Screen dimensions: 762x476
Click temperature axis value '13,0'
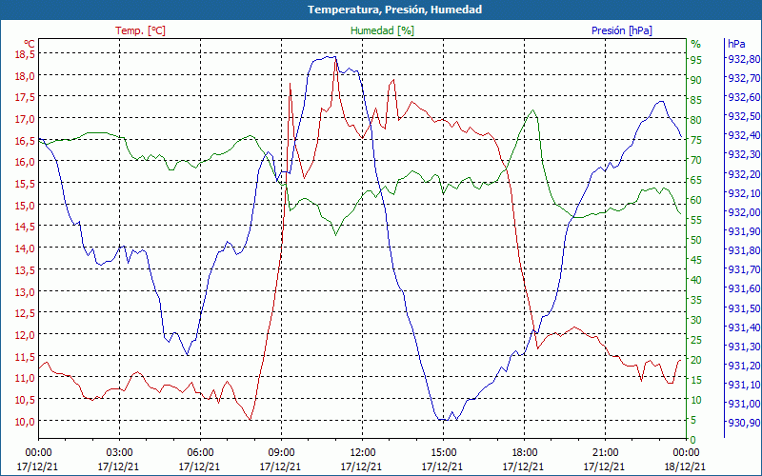click(25, 291)
